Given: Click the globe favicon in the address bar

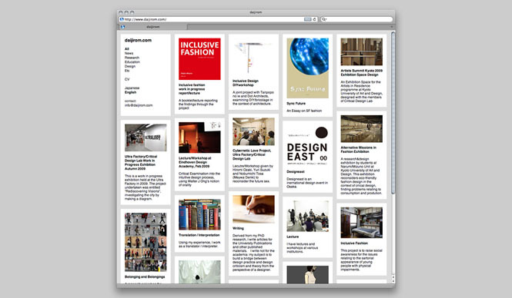Looking at the screenshot, I should pyautogui.click(x=122, y=19).
